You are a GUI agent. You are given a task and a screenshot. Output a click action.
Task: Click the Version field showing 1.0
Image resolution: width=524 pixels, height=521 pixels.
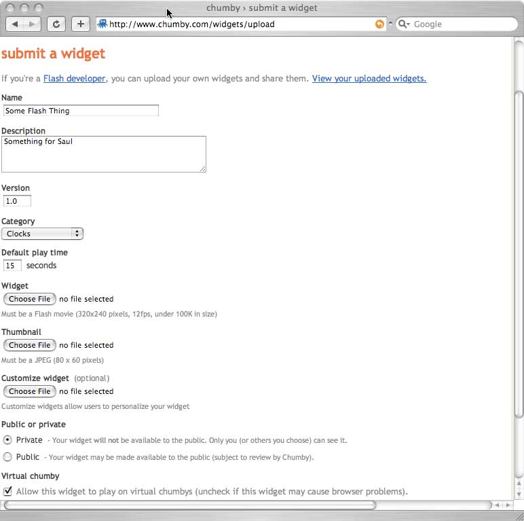coord(17,201)
